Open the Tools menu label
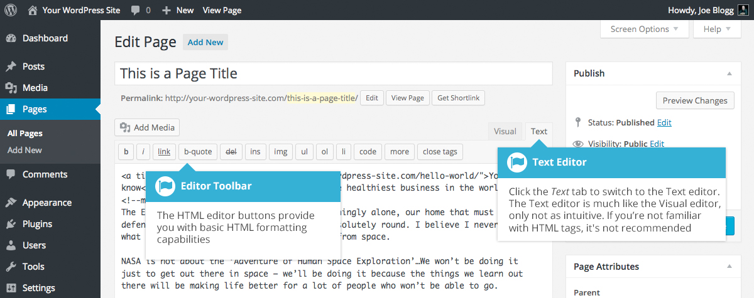The height and width of the screenshot is (298, 754). [x=33, y=267]
